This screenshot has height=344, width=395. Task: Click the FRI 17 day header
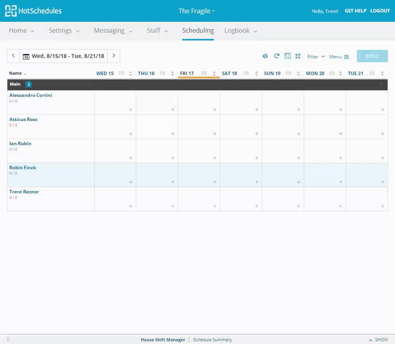pyautogui.click(x=187, y=74)
